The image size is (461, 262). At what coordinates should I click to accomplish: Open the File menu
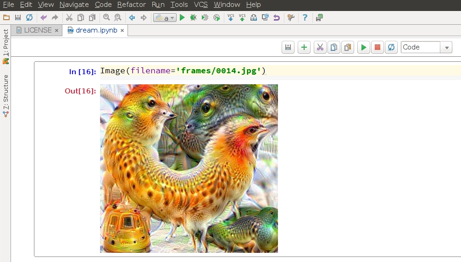coord(9,5)
